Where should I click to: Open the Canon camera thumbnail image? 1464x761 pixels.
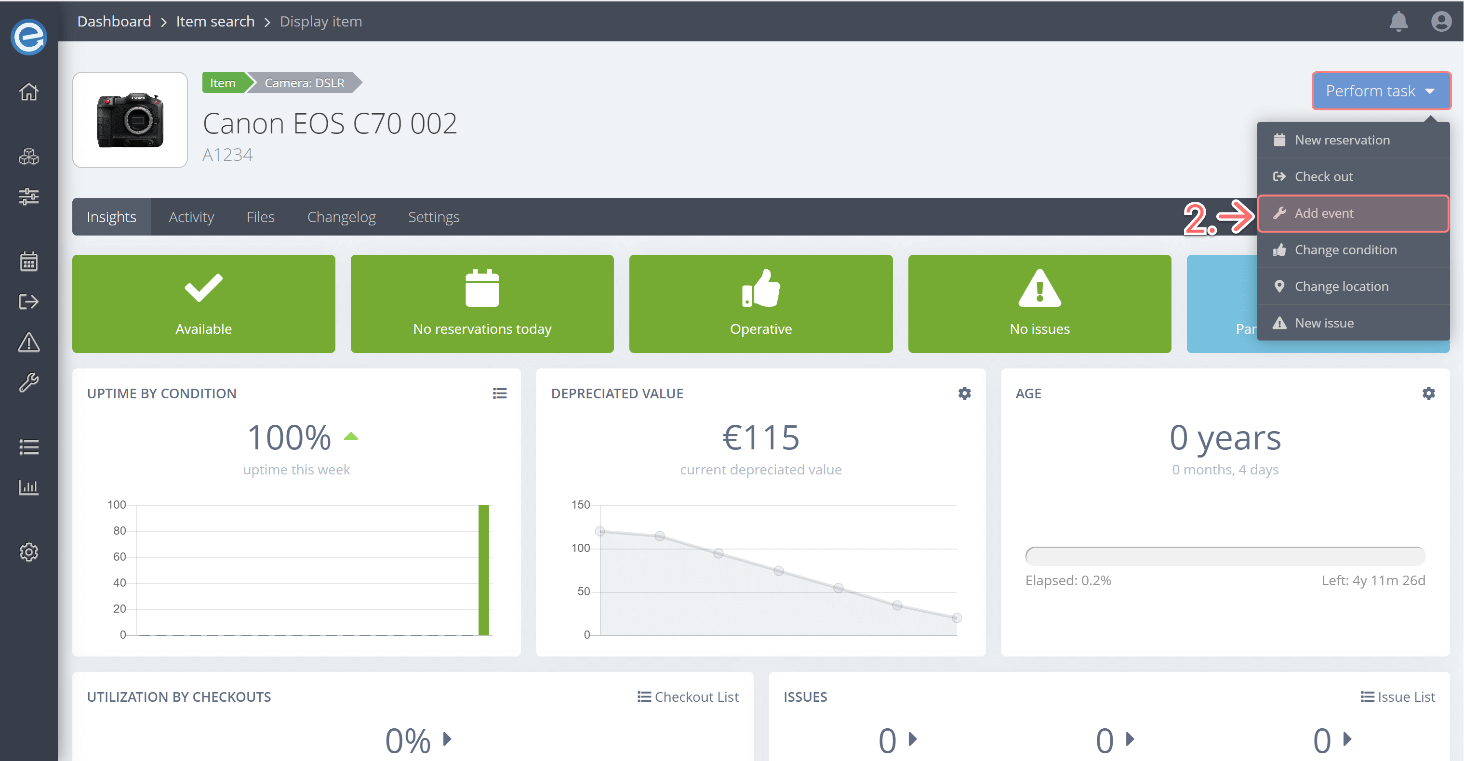tap(130, 120)
